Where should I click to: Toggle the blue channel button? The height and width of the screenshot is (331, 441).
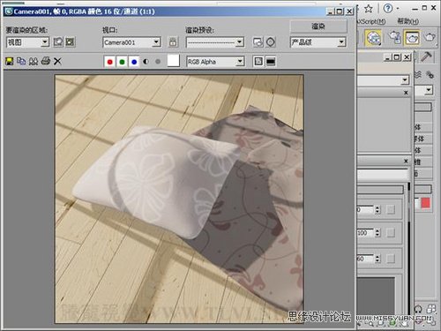(134, 62)
